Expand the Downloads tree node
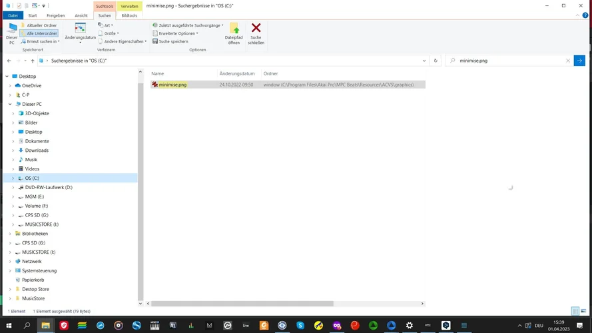This screenshot has width=592, height=333. pos(13,151)
